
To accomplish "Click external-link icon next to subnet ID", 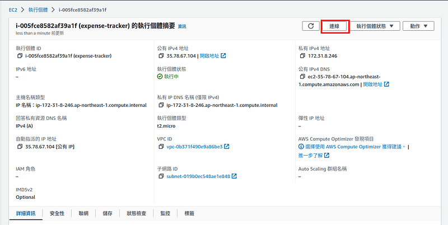I will click(234, 176).
